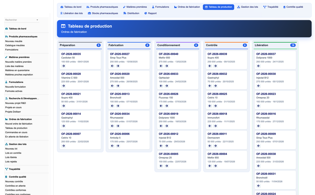Click left arrow on OF-2026-00026 Fluconaz 150
This screenshot has width=315, height=195.
click(x=161, y=106)
